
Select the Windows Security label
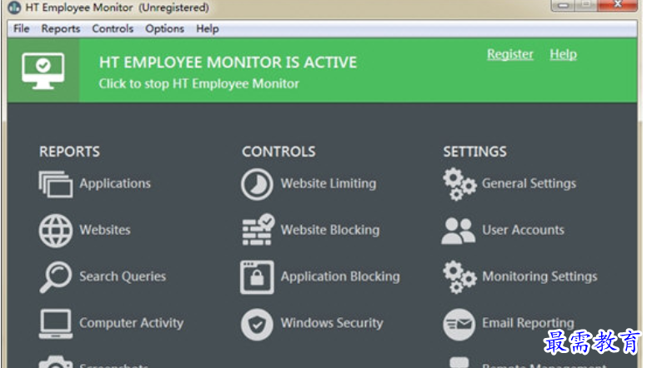coord(332,323)
